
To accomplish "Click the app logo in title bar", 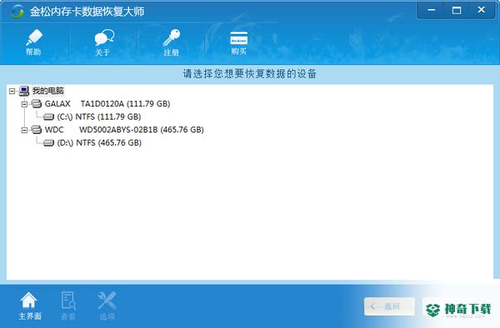I will pos(17,12).
